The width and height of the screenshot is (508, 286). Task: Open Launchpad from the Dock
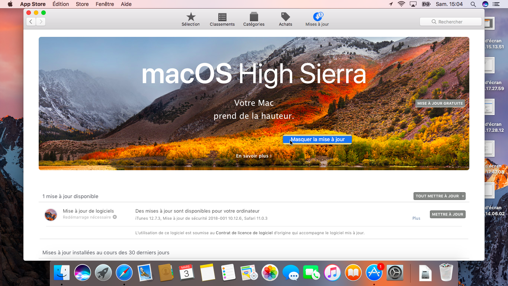coord(103,273)
